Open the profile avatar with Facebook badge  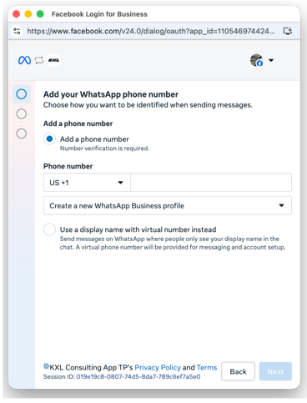pos(256,60)
